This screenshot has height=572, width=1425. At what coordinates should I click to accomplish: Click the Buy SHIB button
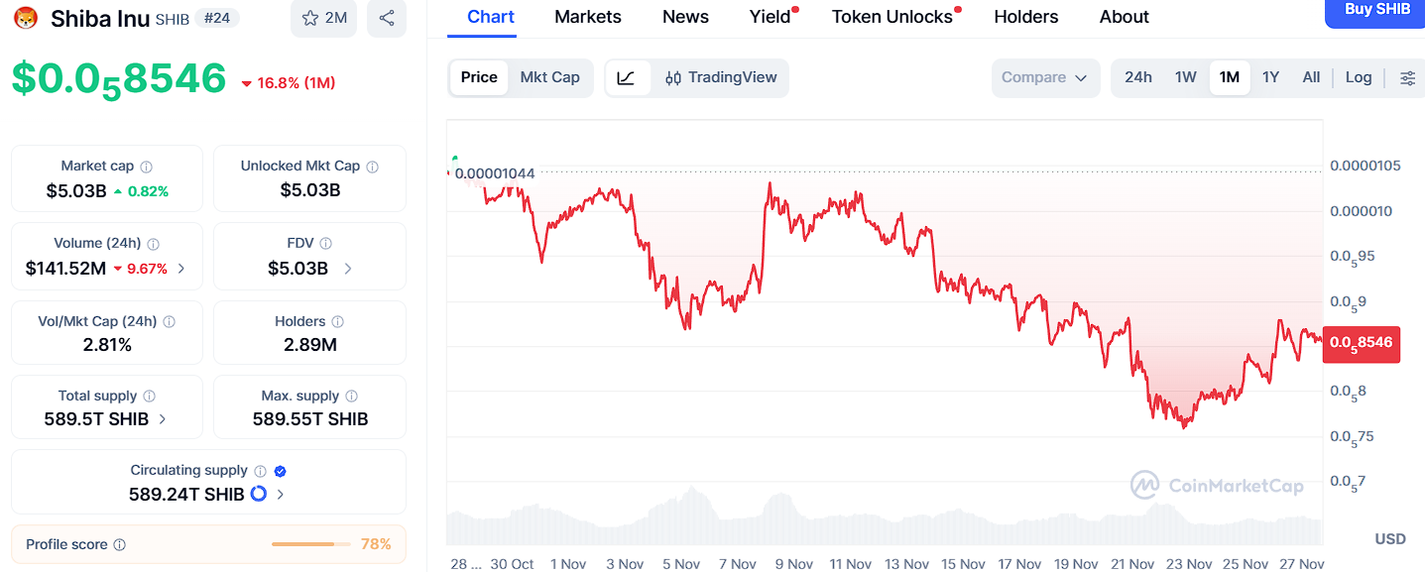(1376, 11)
